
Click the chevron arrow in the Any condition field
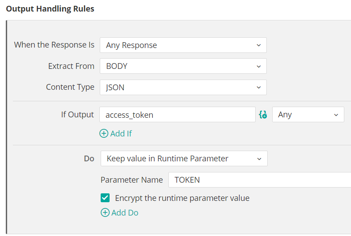click(336, 115)
